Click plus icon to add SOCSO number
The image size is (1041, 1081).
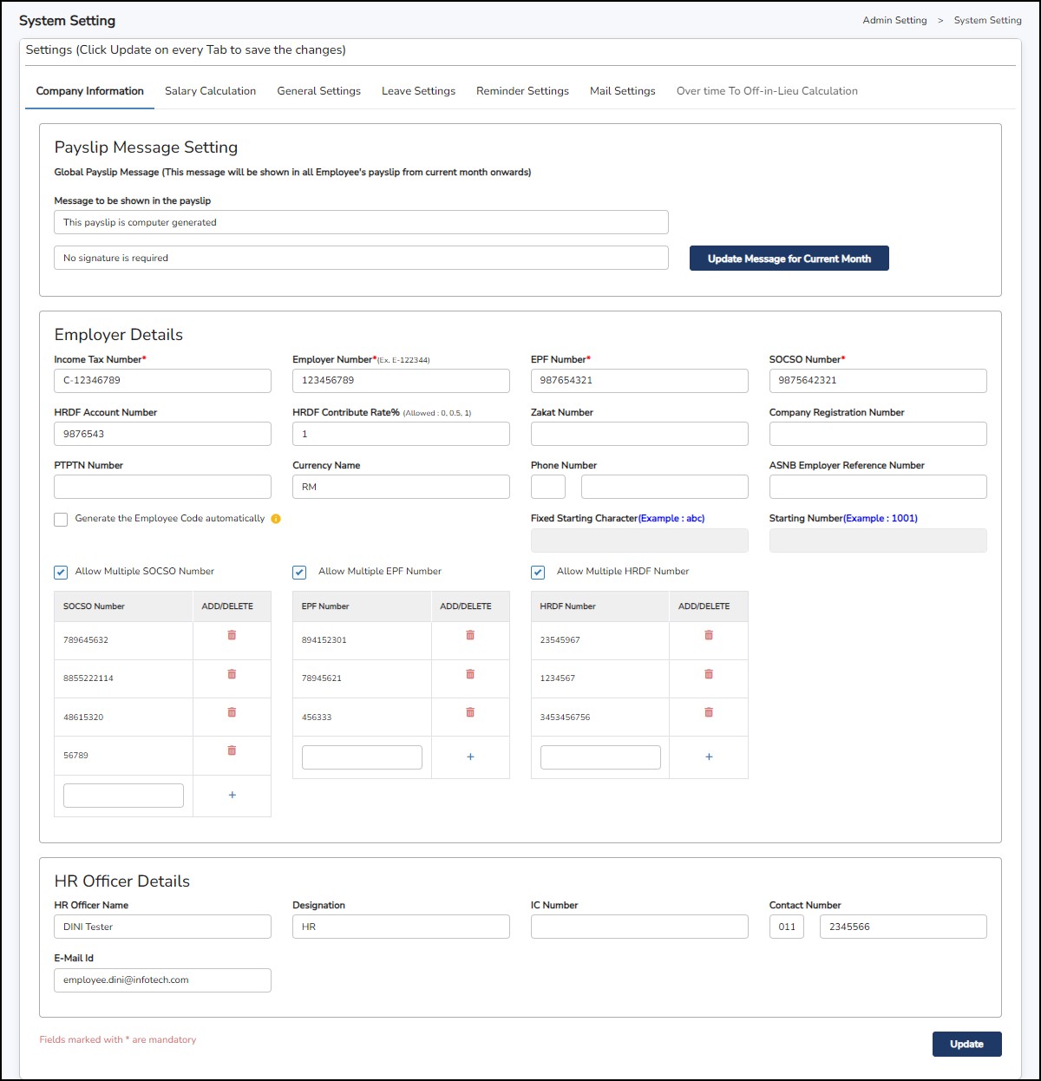click(x=232, y=795)
